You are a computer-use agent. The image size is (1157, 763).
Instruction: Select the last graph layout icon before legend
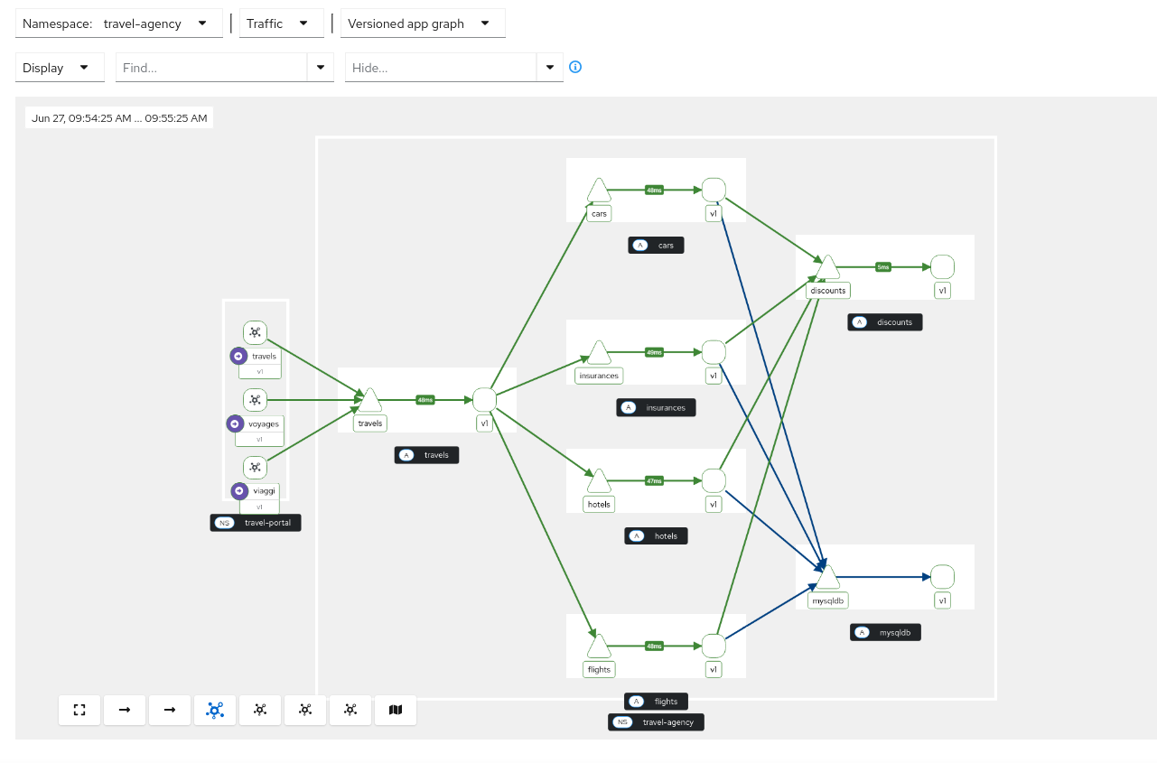(x=350, y=710)
